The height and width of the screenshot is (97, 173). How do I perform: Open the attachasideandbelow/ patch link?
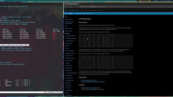pyautogui.click(x=71, y=73)
